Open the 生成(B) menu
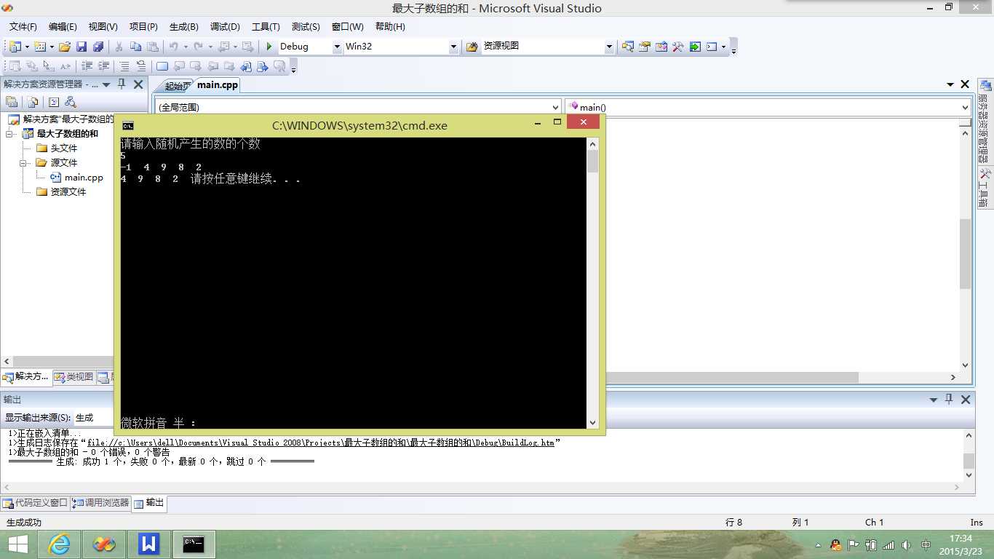Image resolution: width=994 pixels, height=559 pixels. (183, 27)
